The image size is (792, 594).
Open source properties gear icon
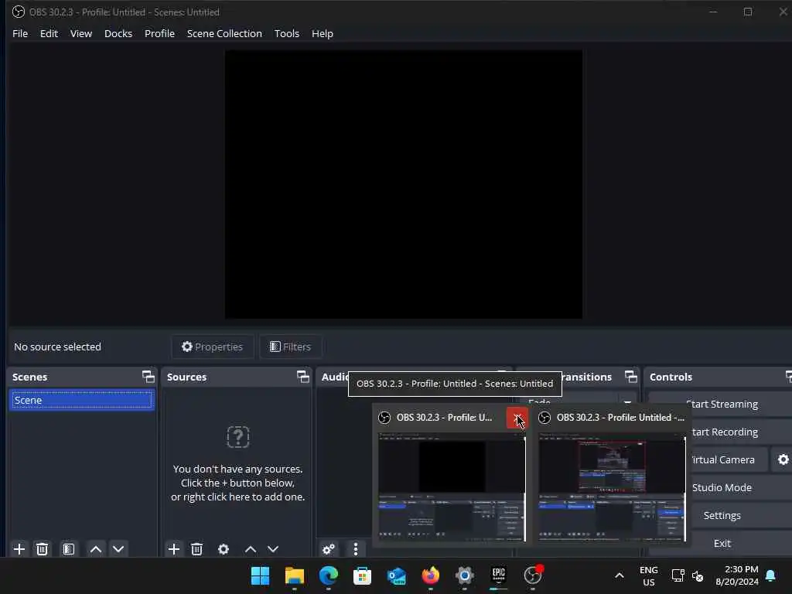coord(224,549)
